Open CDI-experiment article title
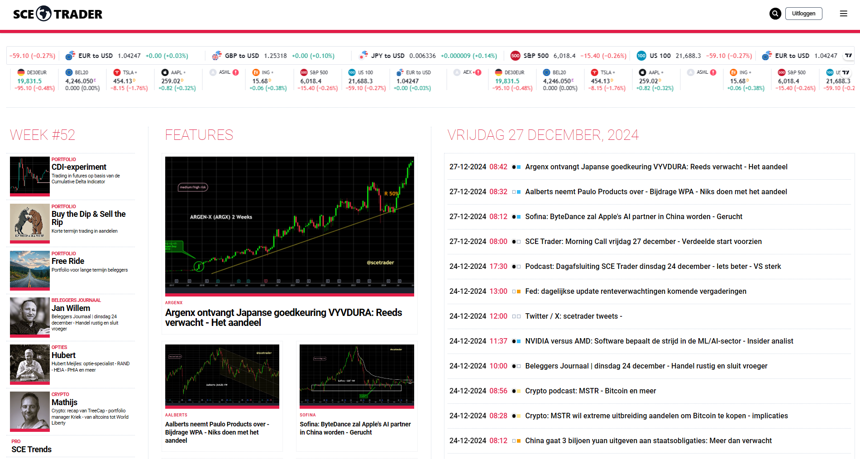860x459 pixels. point(79,167)
